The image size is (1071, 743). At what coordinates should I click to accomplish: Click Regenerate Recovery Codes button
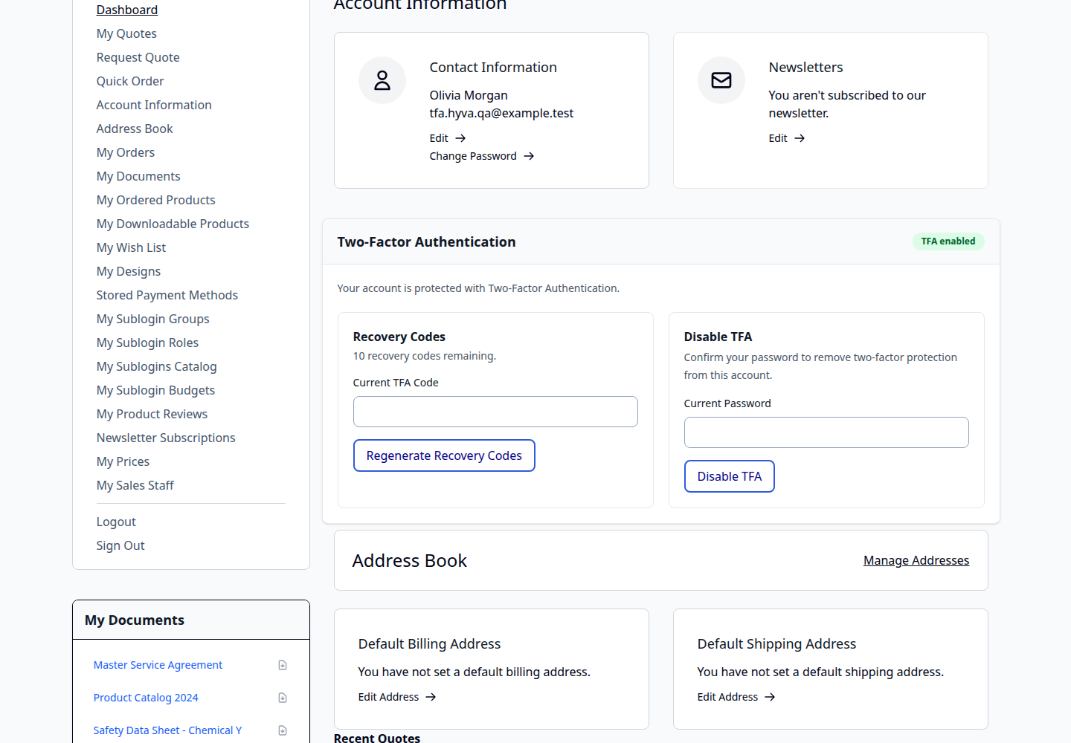click(x=444, y=455)
